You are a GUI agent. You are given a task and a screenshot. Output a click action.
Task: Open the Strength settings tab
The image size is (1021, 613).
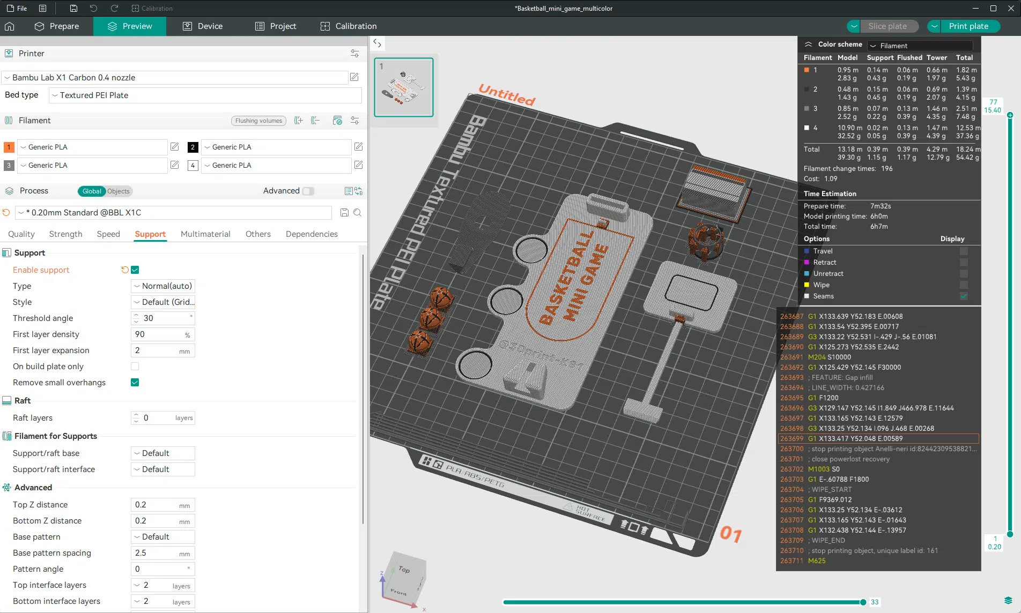65,234
